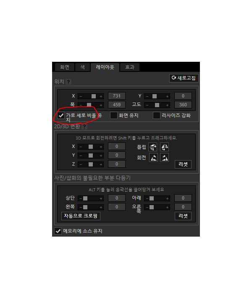Rotate right using the 회전 icon
The height and width of the screenshot is (298, 252).
(x=165, y=158)
